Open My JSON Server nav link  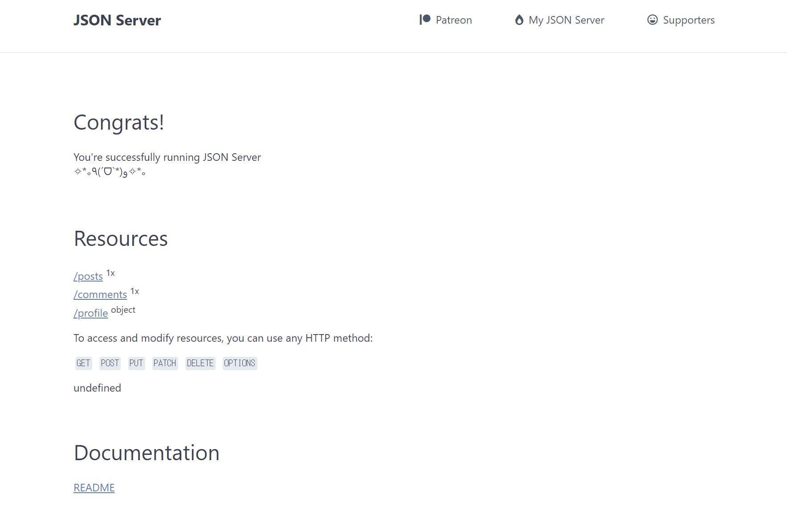click(559, 20)
